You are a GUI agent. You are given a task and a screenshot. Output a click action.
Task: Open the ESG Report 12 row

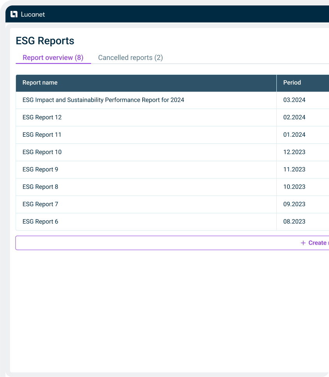pyautogui.click(x=42, y=118)
